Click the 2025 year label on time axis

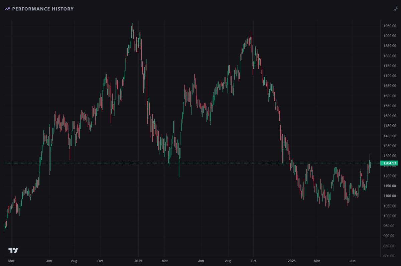click(138, 260)
